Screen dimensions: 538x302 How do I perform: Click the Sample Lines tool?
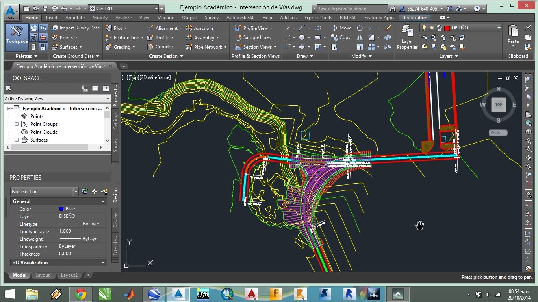[252, 37]
